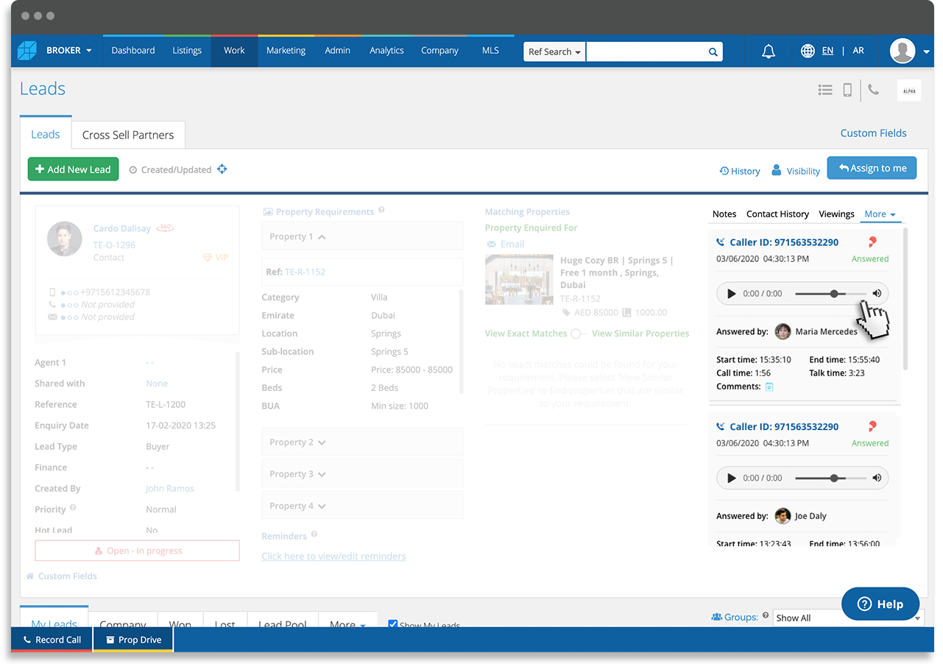
Task: Open the Dashboard menu
Action: pos(133,51)
